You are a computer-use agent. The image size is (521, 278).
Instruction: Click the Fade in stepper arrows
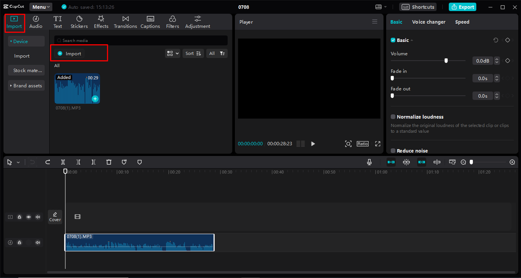pos(497,78)
